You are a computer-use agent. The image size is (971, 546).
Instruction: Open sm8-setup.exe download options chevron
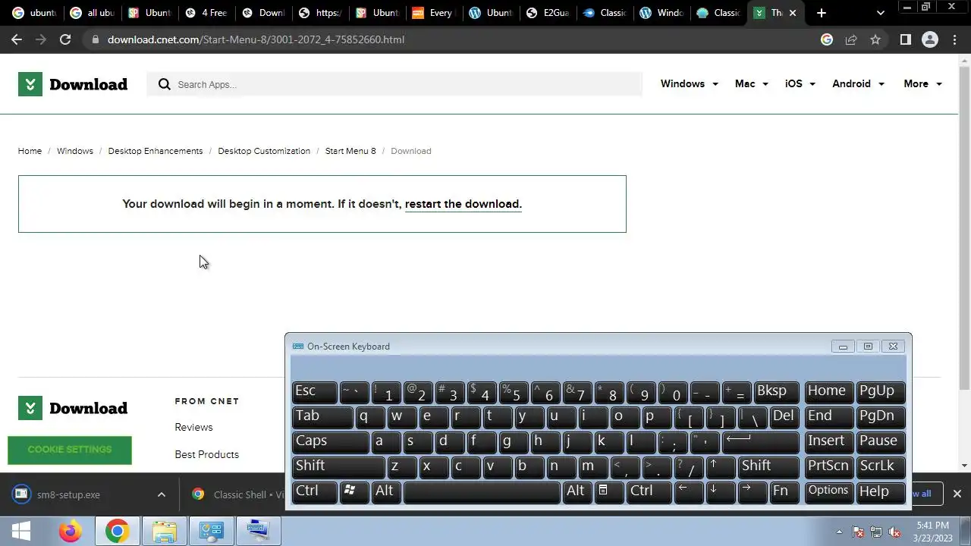click(161, 494)
